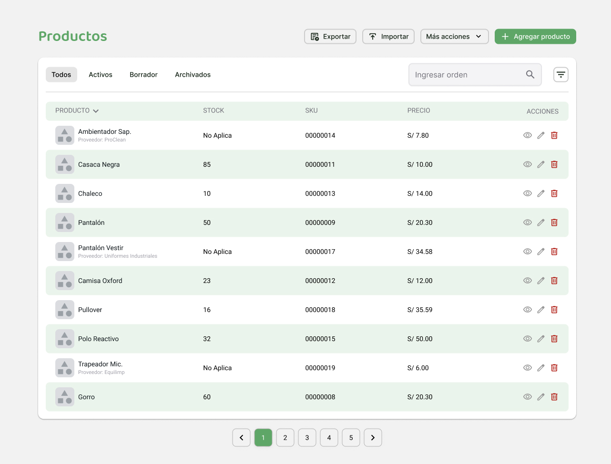The height and width of the screenshot is (464, 611).
Task: Delete the Casaca Negra product row
Action: [554, 164]
